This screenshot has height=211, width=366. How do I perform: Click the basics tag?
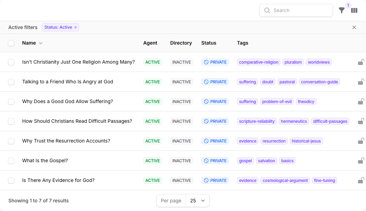(x=287, y=161)
